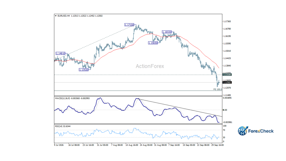This screenshot has width=286, height=161.
Task: Click the OHLC values 1.12513 1.12522 1.12452 1.12502
Action: pyautogui.click(x=87, y=16)
